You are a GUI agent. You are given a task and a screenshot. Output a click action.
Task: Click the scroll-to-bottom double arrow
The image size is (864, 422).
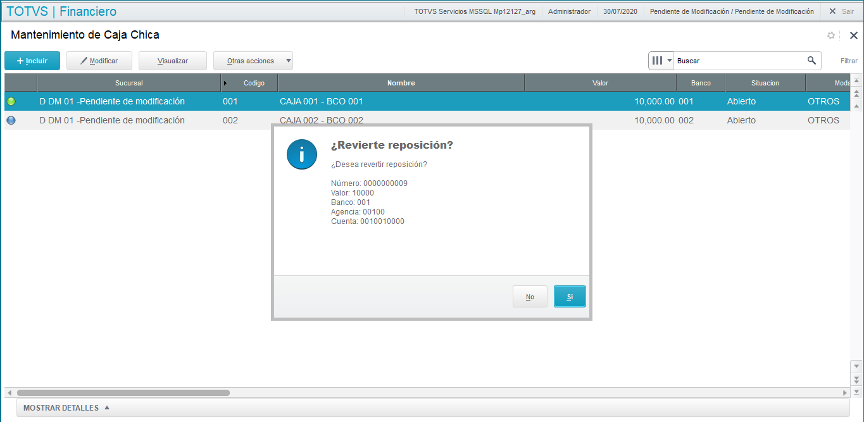click(x=856, y=379)
